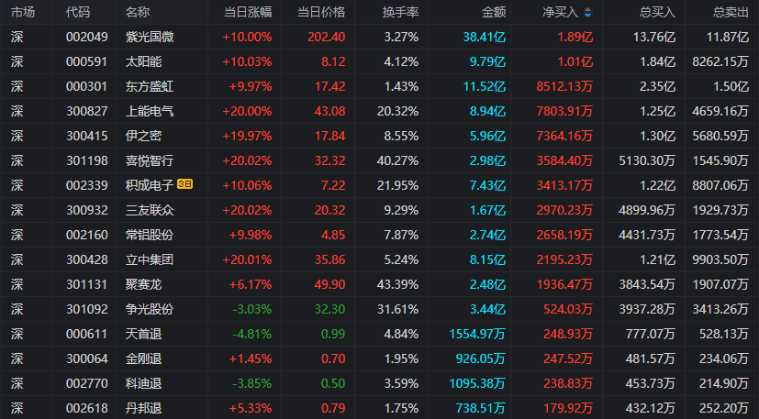Open stock 太阳能

[144, 61]
